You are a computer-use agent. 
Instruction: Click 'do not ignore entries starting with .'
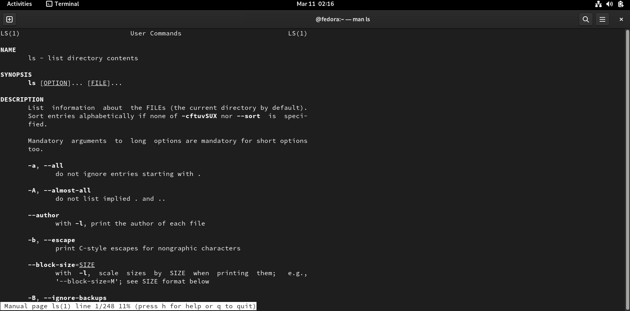[x=128, y=174]
